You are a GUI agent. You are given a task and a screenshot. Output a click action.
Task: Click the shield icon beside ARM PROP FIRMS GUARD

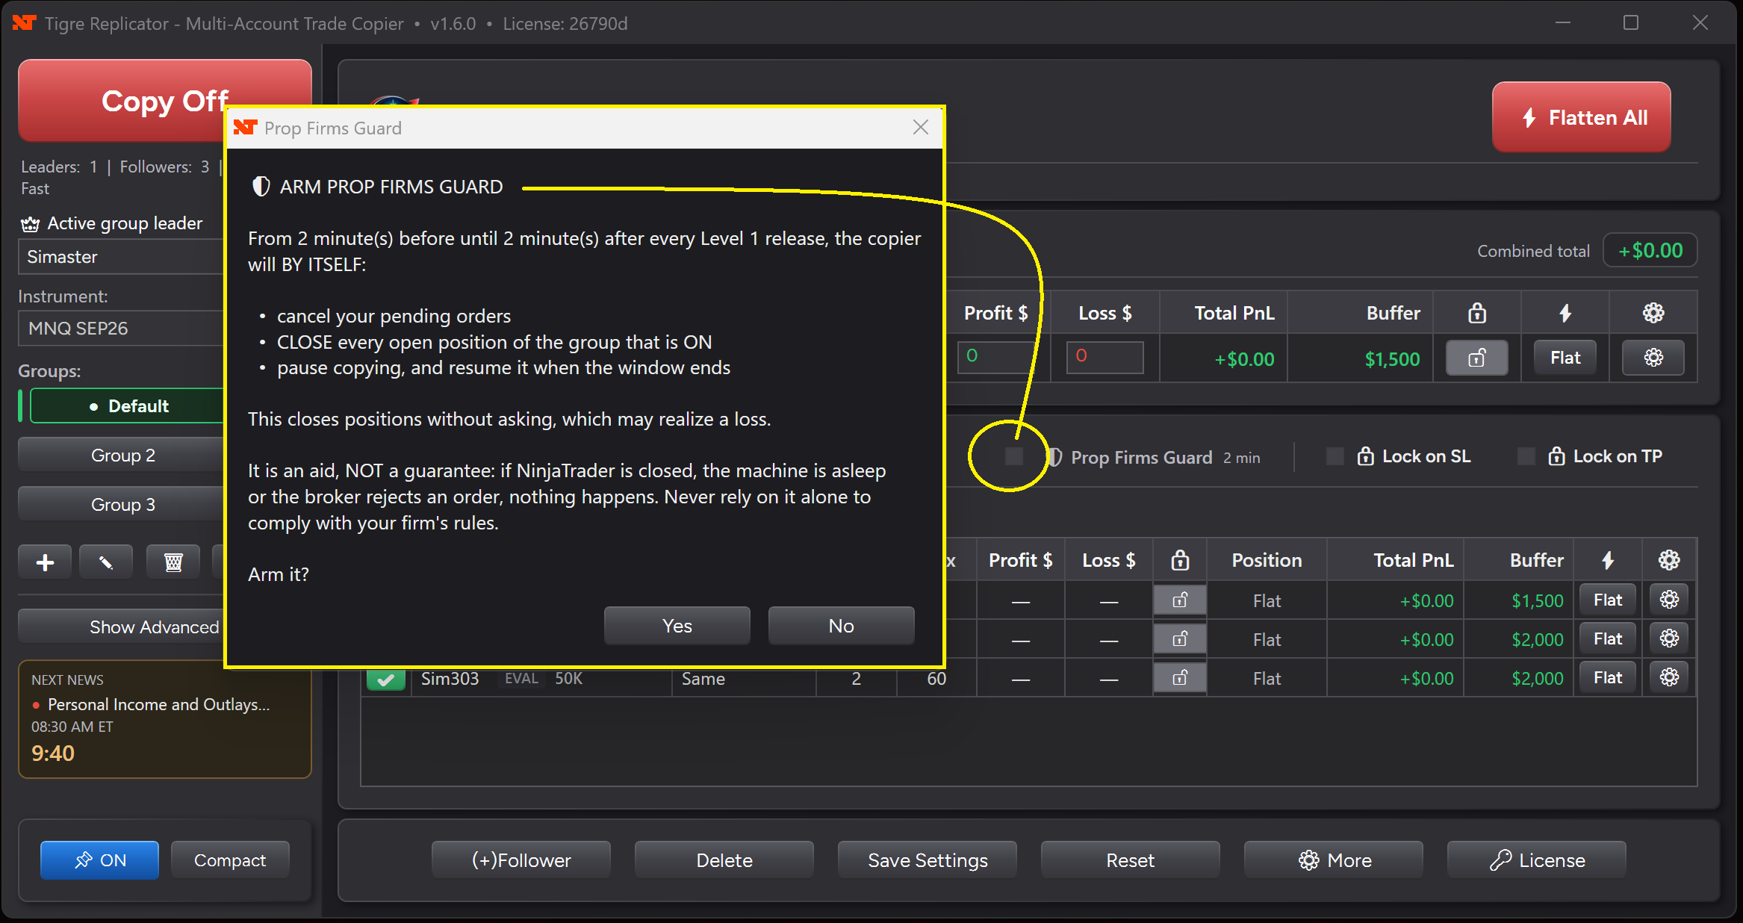point(261,187)
